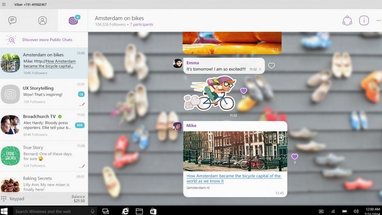Screen dimensions: 382x215
Task: Switch to the Contacts tab icon
Action: 42,20
